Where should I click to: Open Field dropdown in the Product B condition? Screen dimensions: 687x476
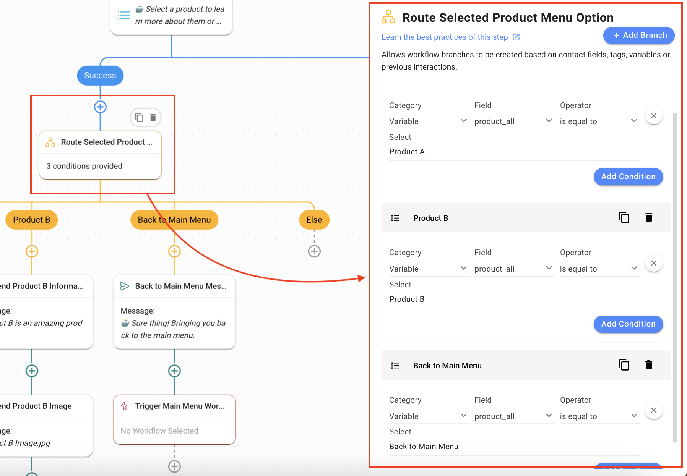513,269
